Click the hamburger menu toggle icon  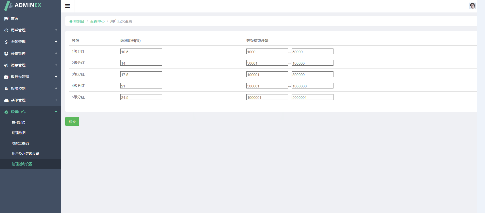[x=68, y=6]
